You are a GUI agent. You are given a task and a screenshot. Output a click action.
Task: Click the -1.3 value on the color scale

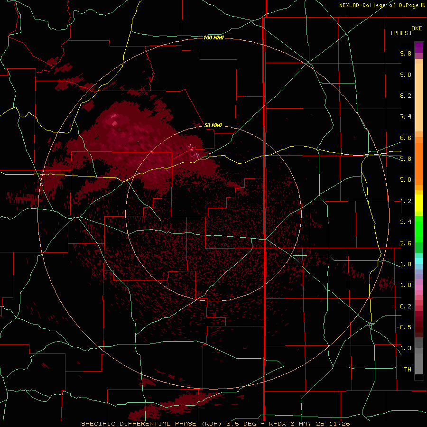(404, 348)
